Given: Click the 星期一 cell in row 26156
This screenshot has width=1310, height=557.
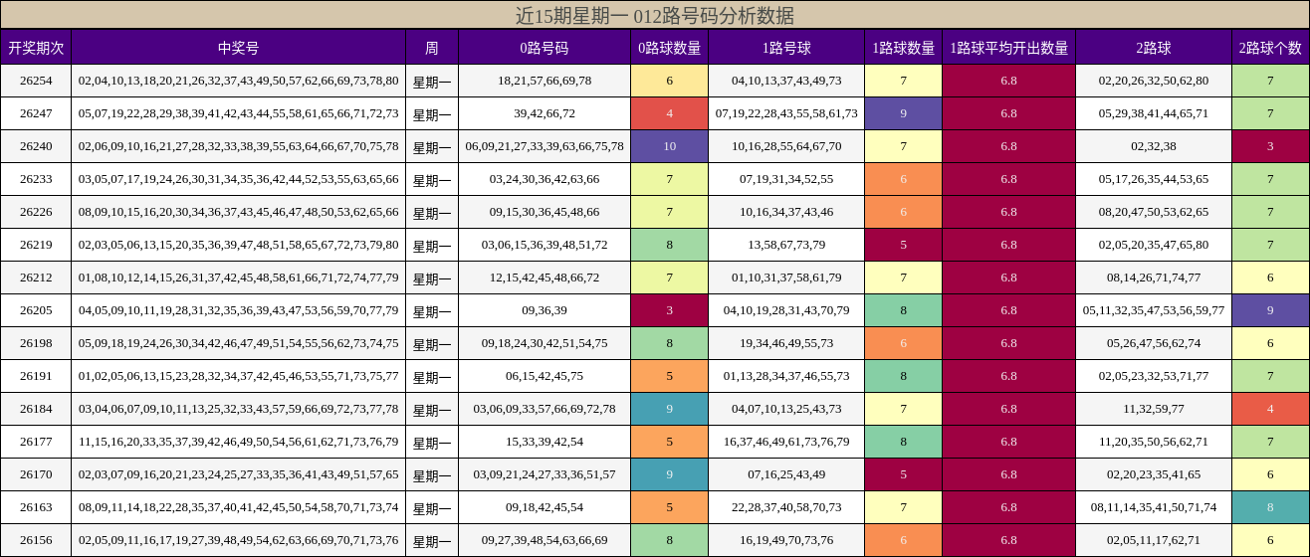Looking at the screenshot, I should click(x=432, y=540).
